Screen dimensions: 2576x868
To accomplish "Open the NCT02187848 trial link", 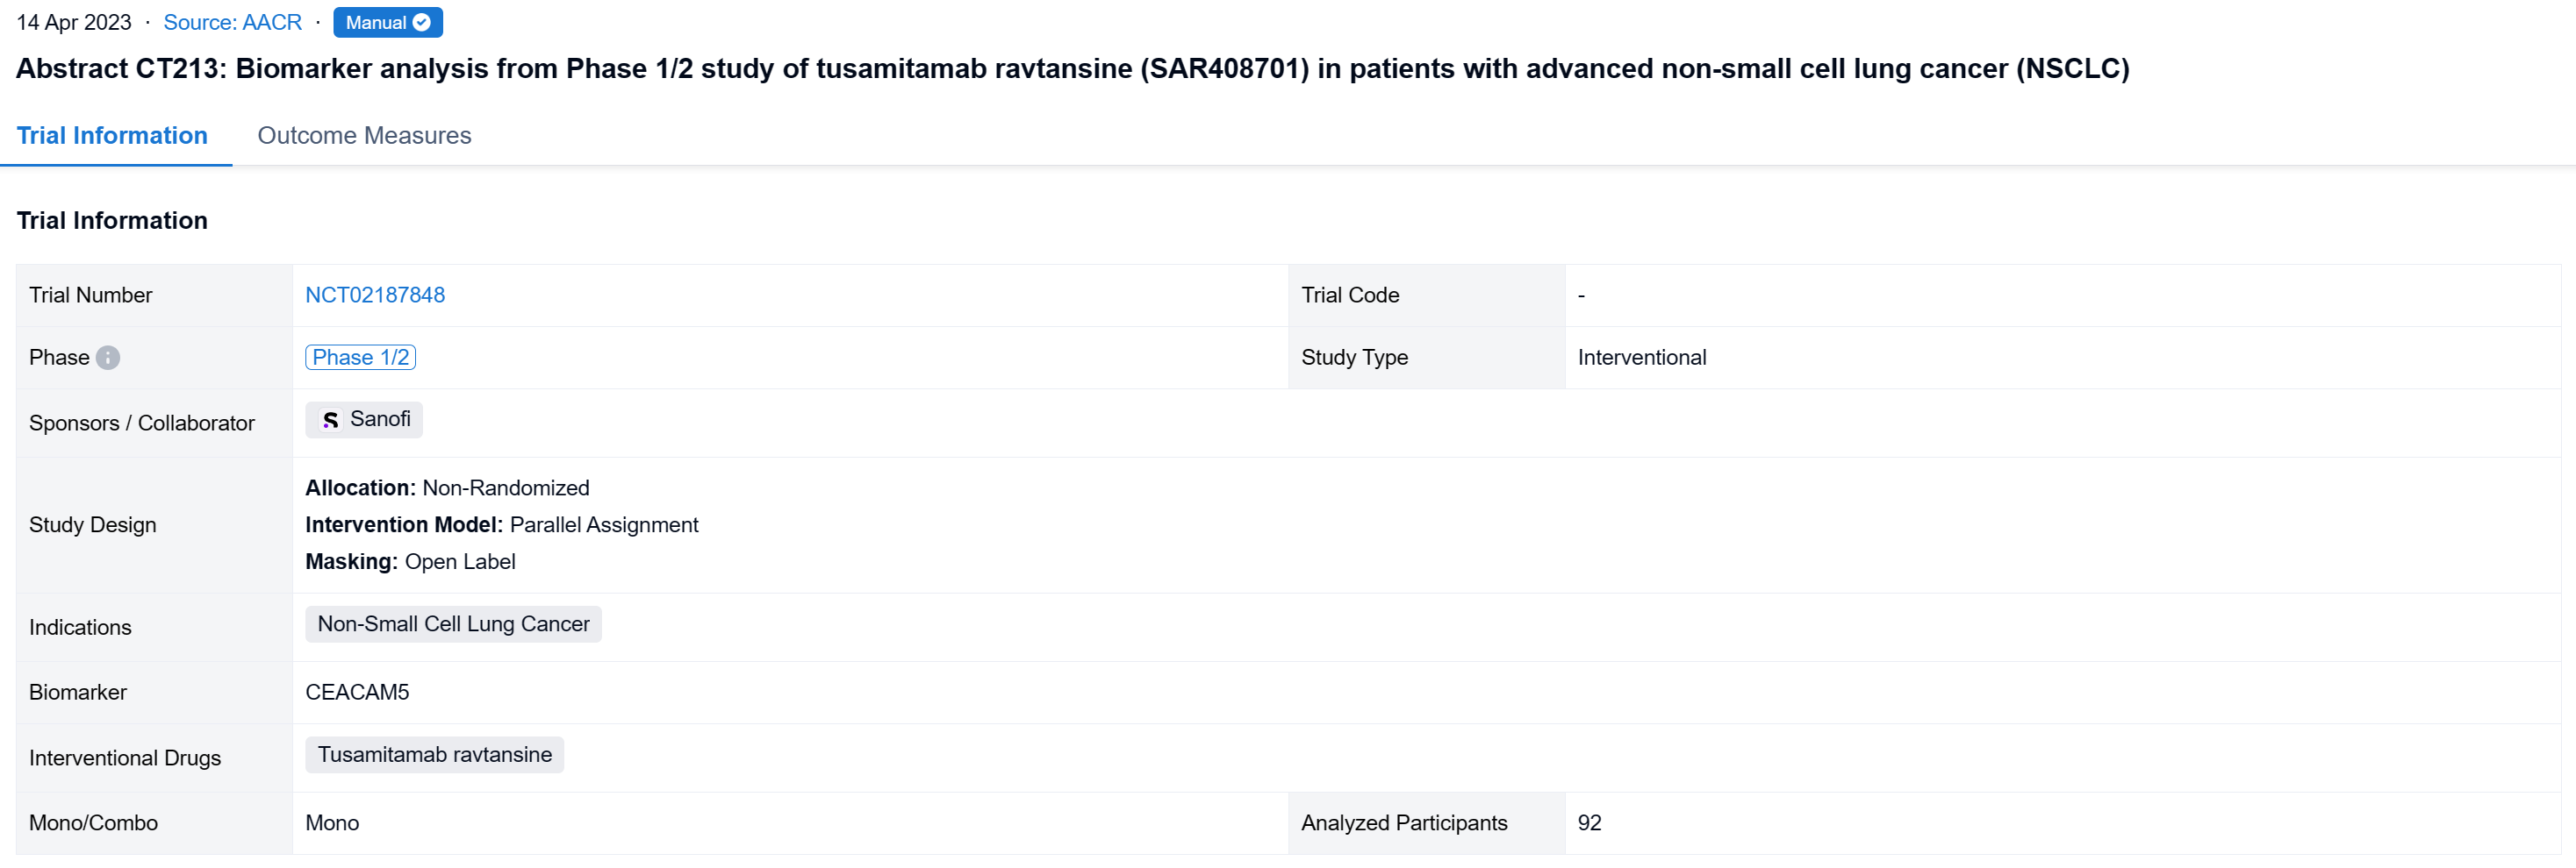I will click(375, 295).
